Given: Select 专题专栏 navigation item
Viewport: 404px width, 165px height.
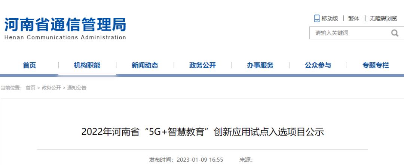Looking at the screenshot, I should click(x=376, y=65).
